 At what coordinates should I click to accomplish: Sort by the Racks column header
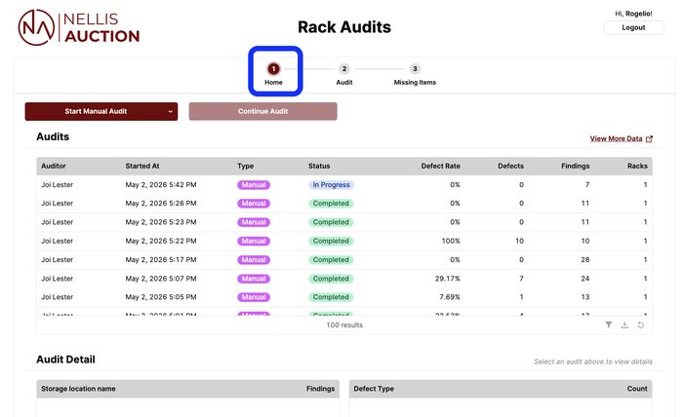point(637,166)
